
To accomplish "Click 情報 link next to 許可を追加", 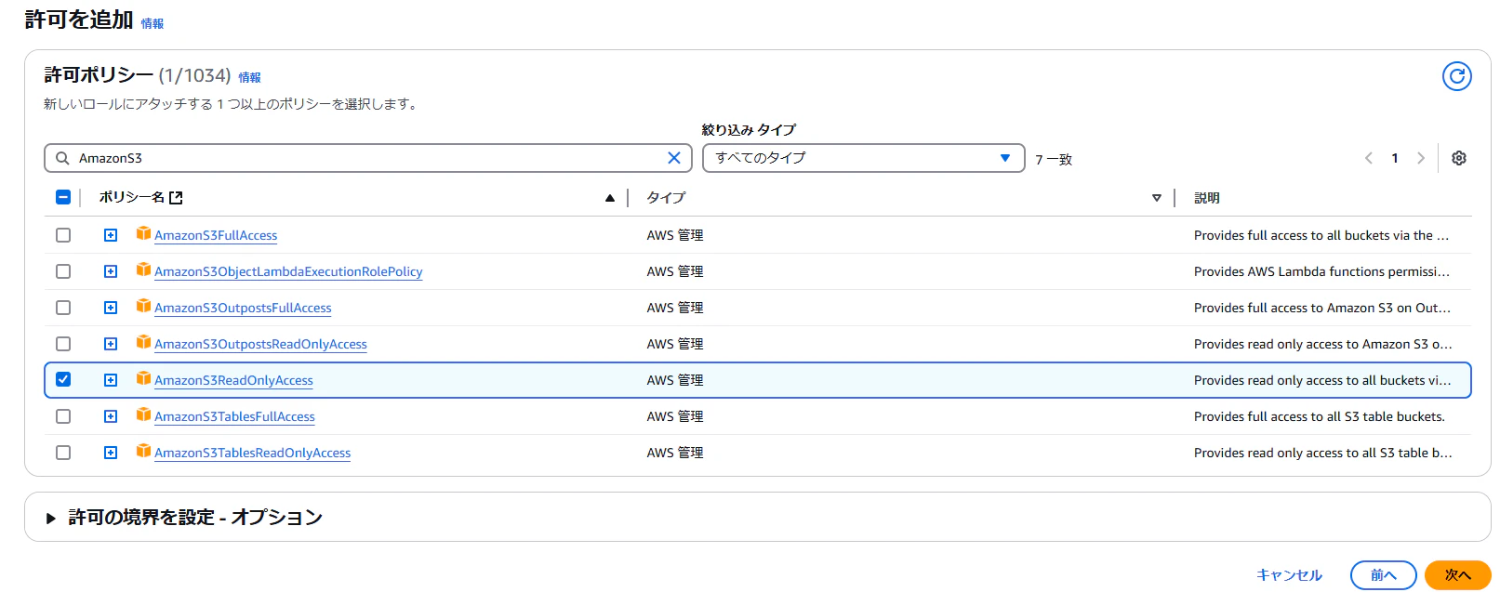I will [x=153, y=24].
